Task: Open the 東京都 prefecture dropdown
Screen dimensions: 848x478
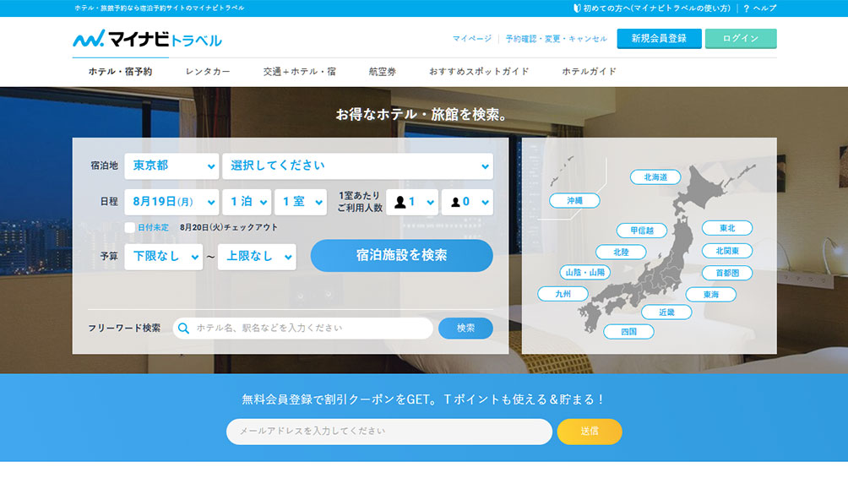Action: point(171,166)
